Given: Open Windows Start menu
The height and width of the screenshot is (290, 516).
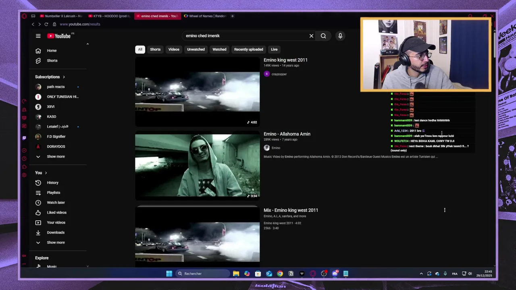Looking at the screenshot, I should click(169, 273).
